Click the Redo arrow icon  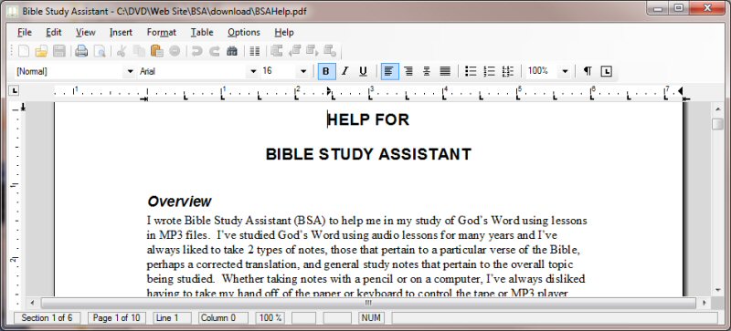tap(215, 51)
